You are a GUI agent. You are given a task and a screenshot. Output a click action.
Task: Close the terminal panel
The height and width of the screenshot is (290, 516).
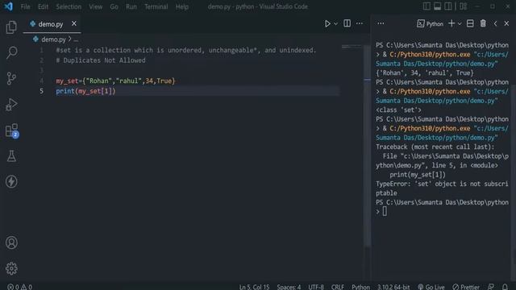(x=506, y=23)
